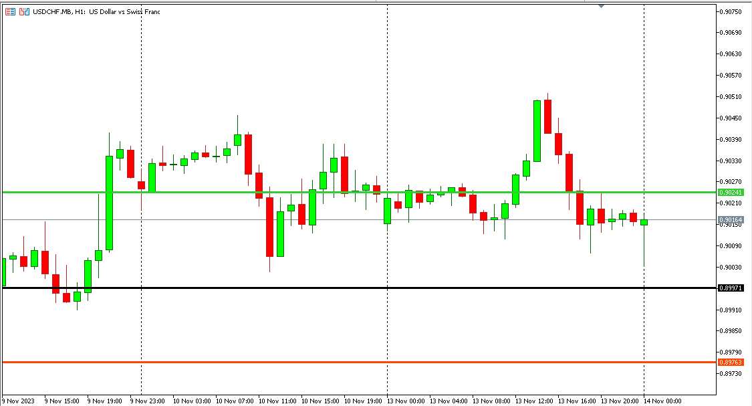Click the chart shift triangle marker

pyautogui.click(x=601, y=6)
